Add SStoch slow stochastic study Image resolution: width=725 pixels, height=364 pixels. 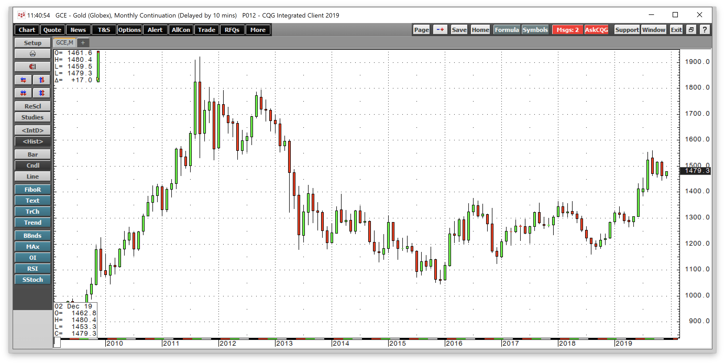click(33, 280)
